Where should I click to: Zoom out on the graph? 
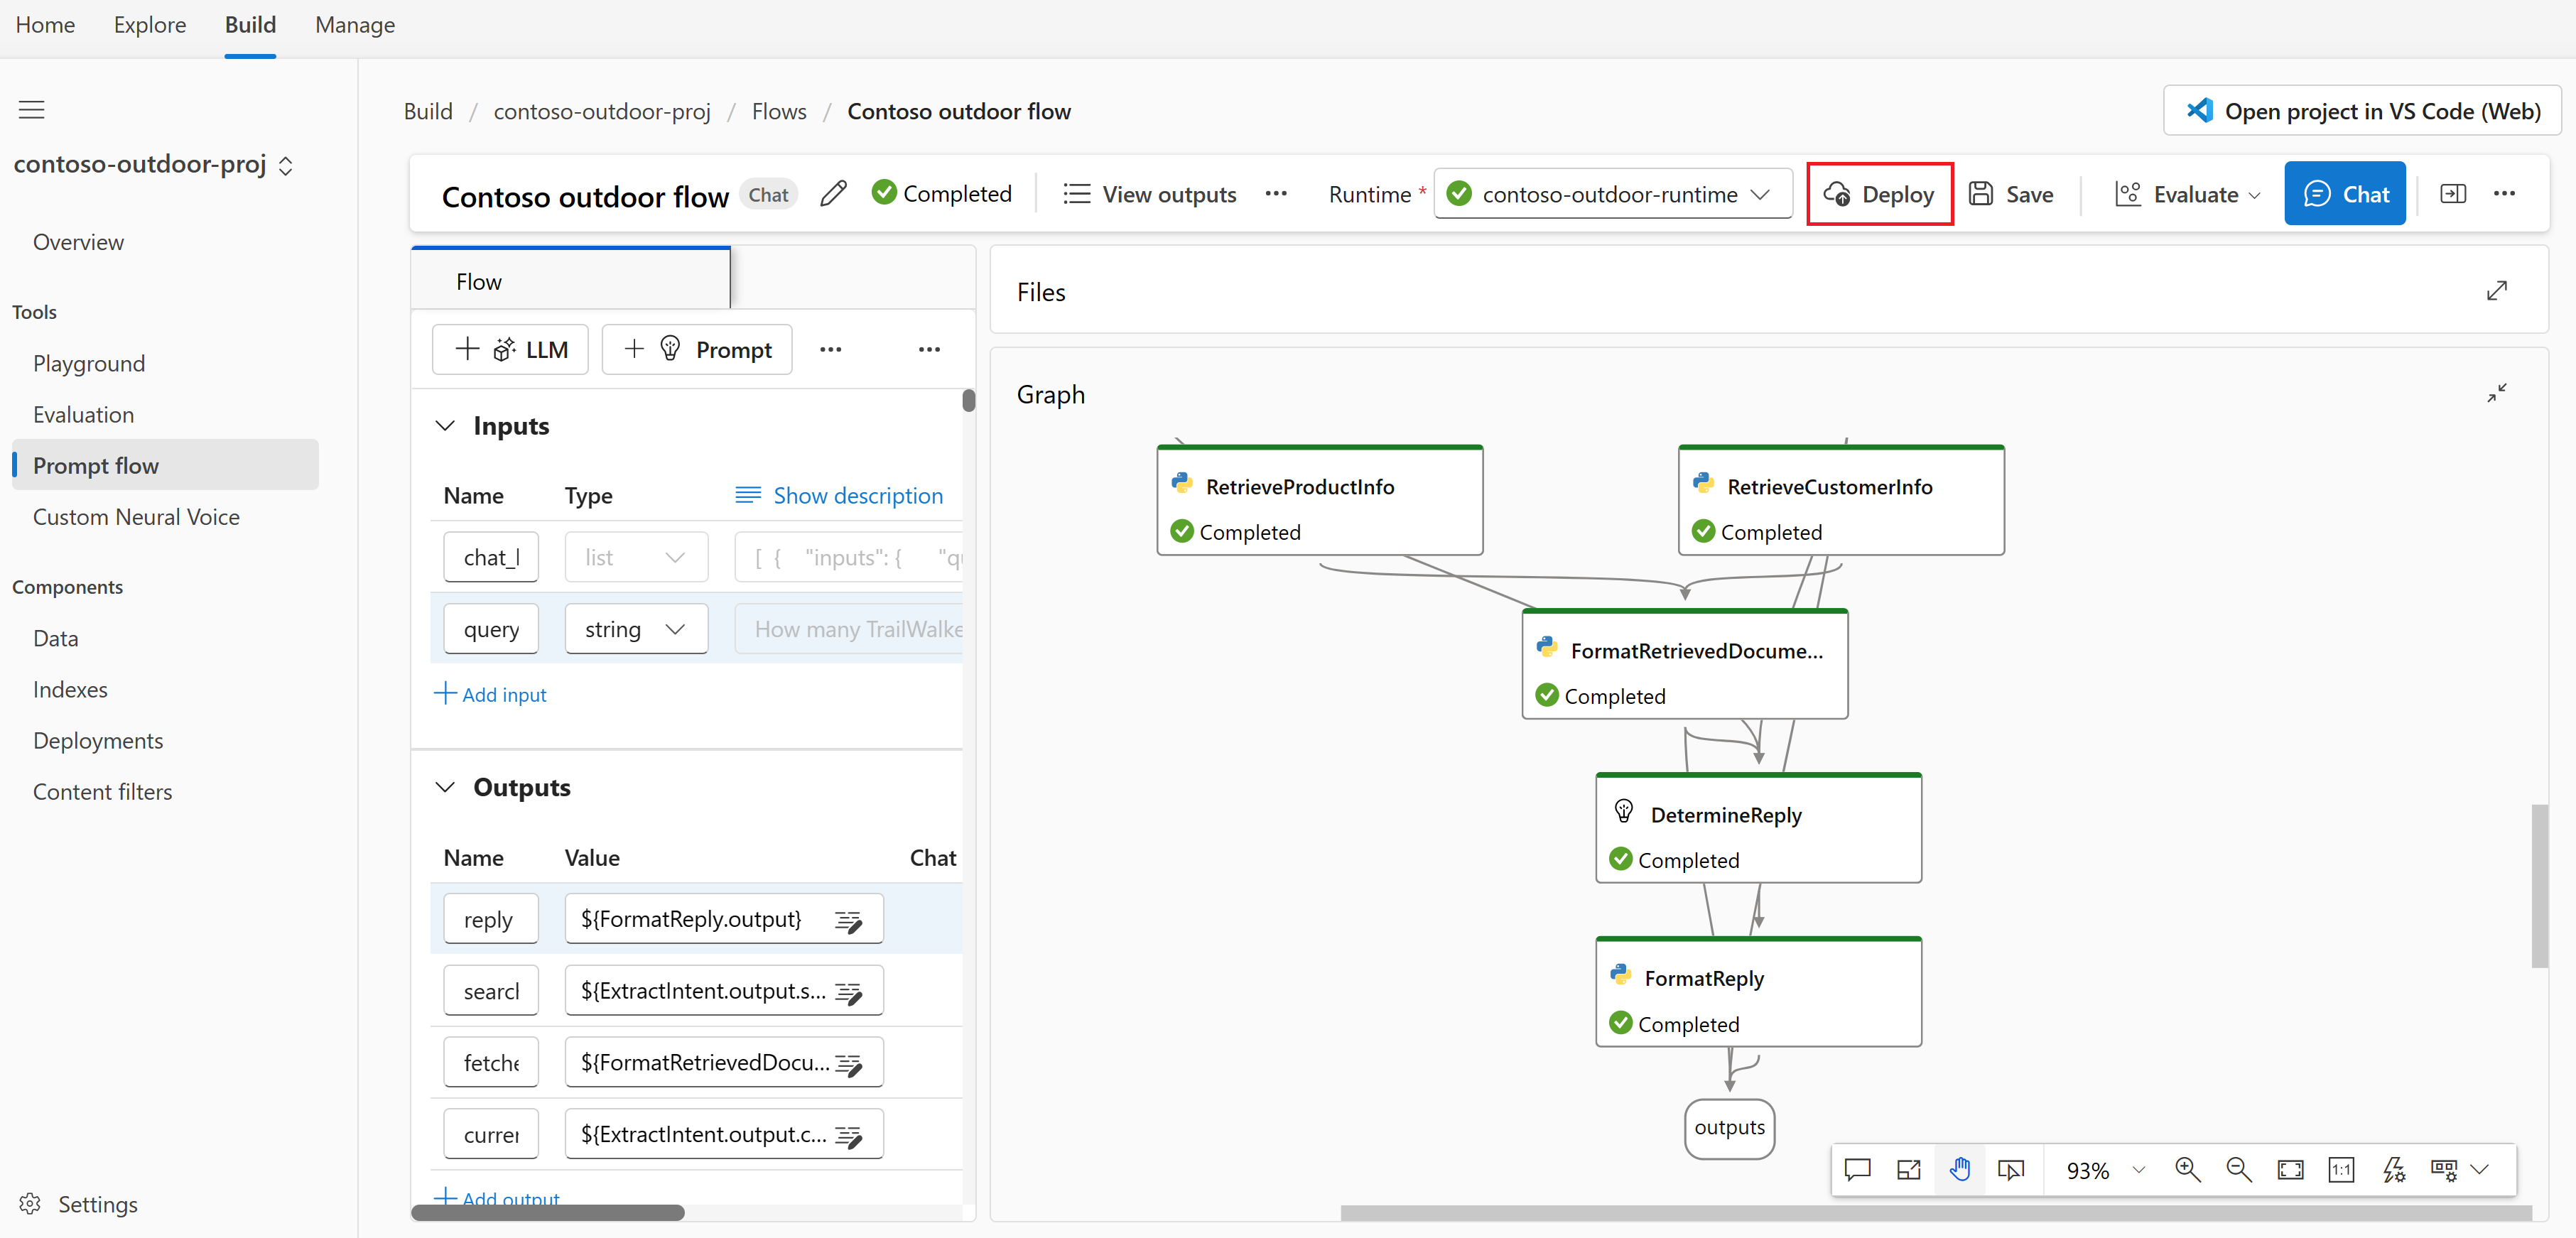point(2239,1170)
